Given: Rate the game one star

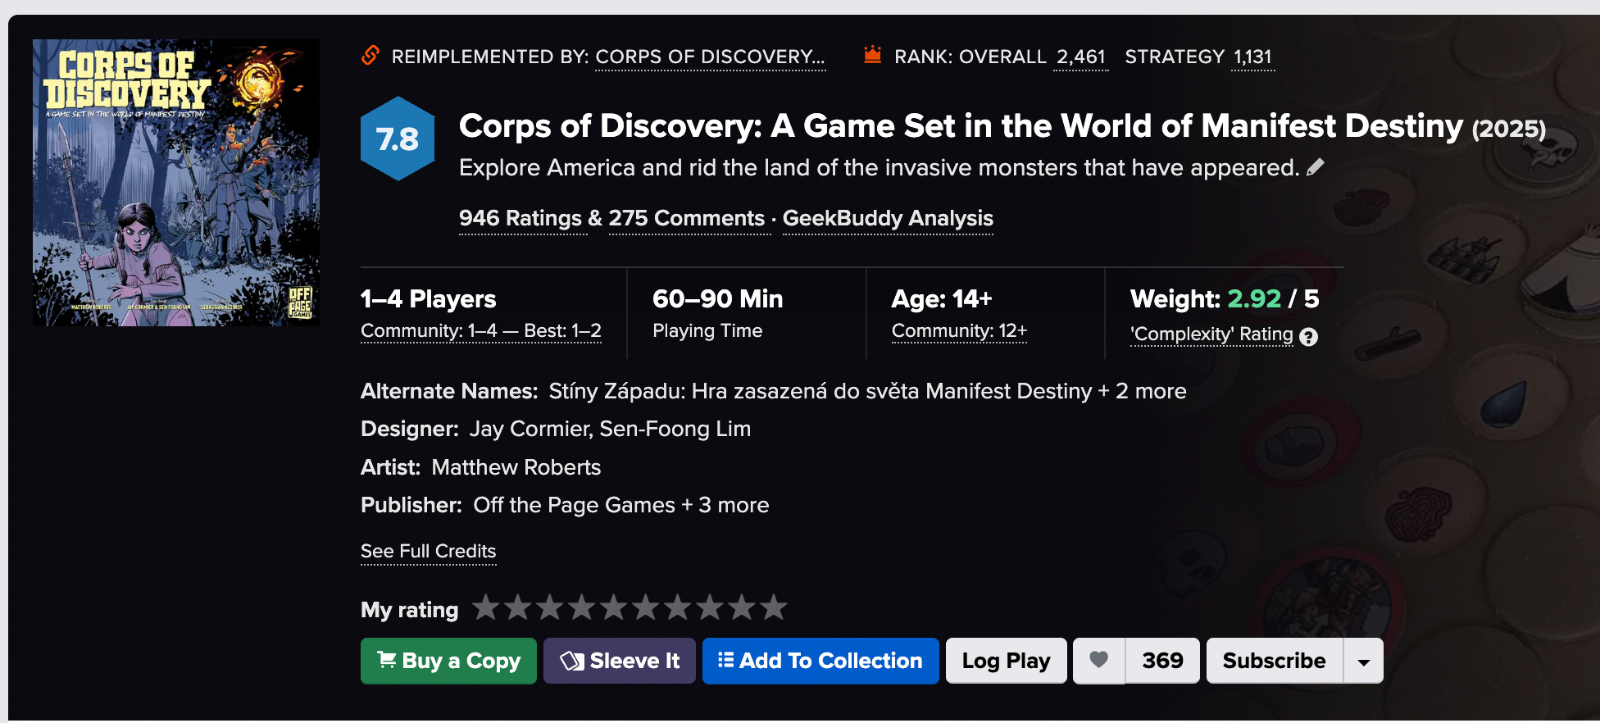Looking at the screenshot, I should [x=486, y=607].
